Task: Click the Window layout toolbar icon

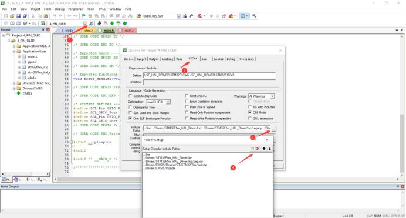Action: click(243, 16)
